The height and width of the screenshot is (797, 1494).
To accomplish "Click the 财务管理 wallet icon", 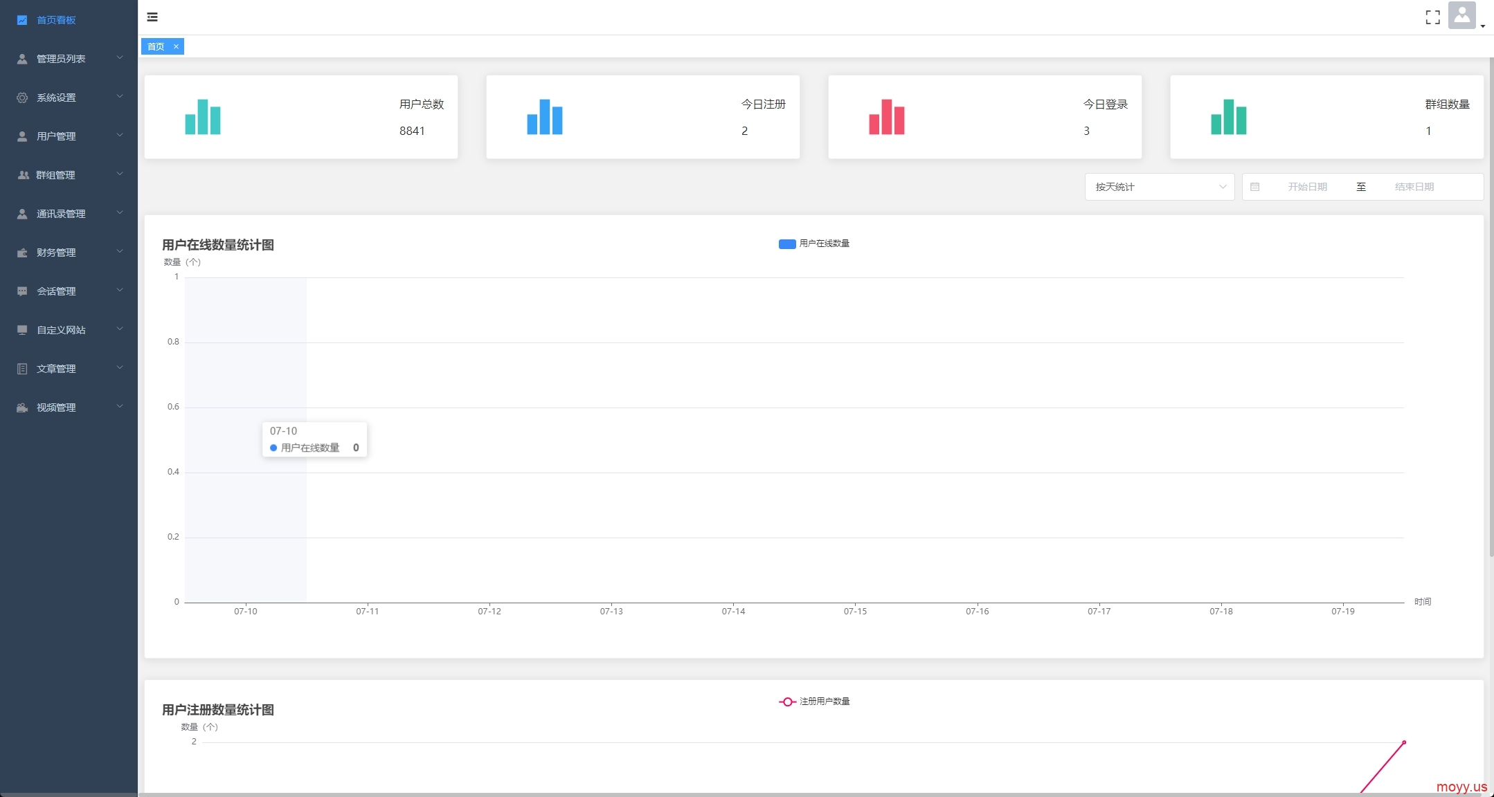I will pyautogui.click(x=22, y=253).
